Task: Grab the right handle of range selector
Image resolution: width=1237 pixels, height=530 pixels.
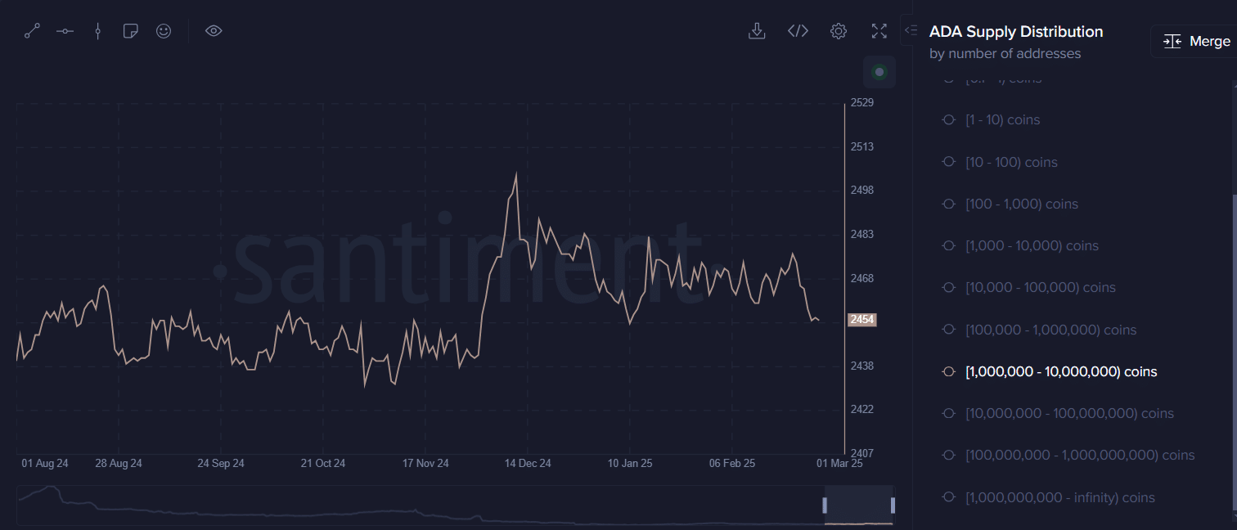Action: tap(893, 505)
